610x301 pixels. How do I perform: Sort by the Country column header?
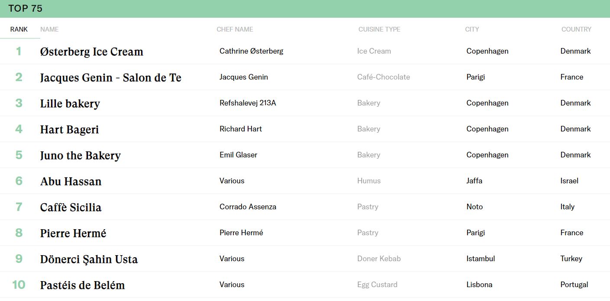pos(576,29)
